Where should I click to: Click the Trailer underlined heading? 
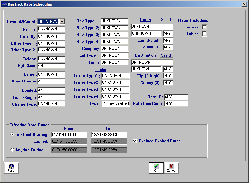point(100,70)
